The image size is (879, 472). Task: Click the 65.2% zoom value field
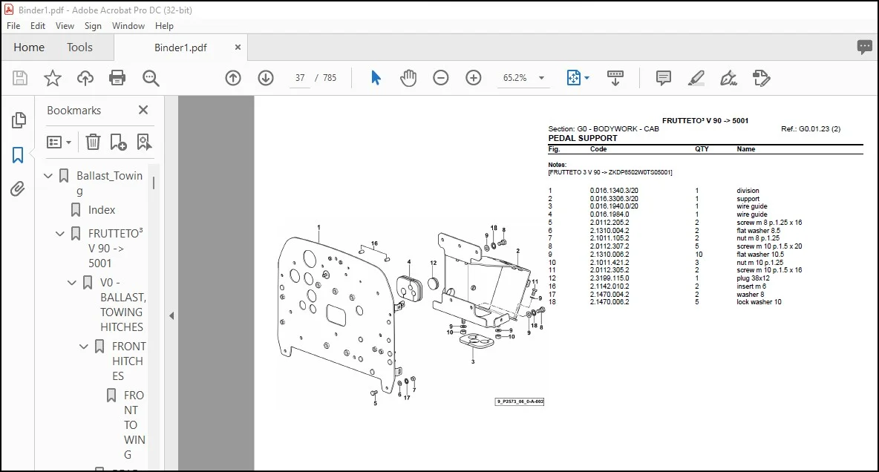pyautogui.click(x=514, y=78)
